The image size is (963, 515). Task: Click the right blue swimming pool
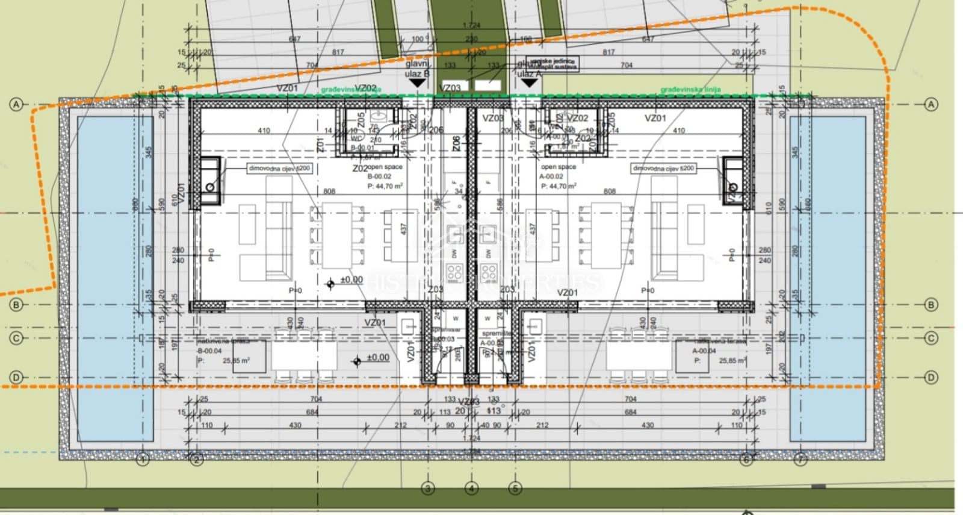827,277
